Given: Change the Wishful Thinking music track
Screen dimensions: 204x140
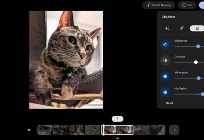Looking at the screenshot, I should pos(158,5).
